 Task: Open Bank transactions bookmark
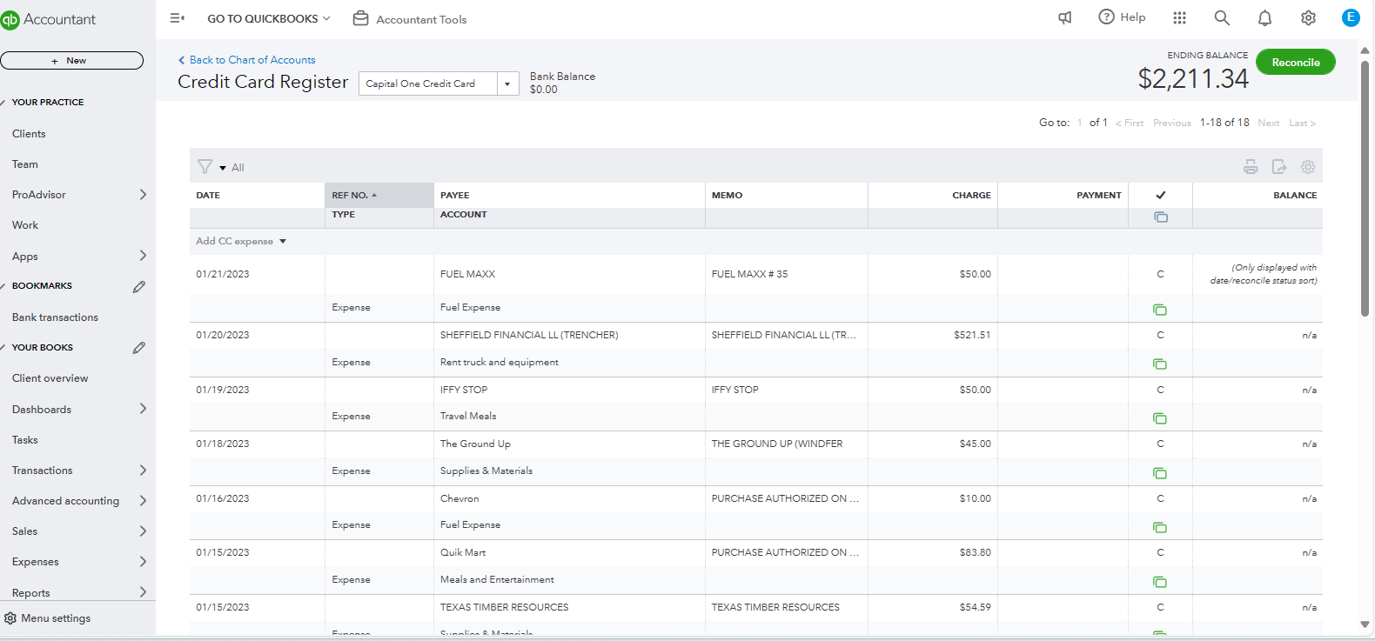55,317
